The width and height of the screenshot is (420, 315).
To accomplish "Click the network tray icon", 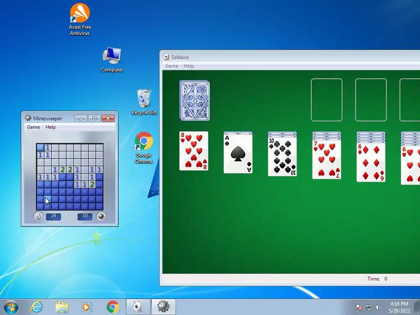I will click(369, 307).
